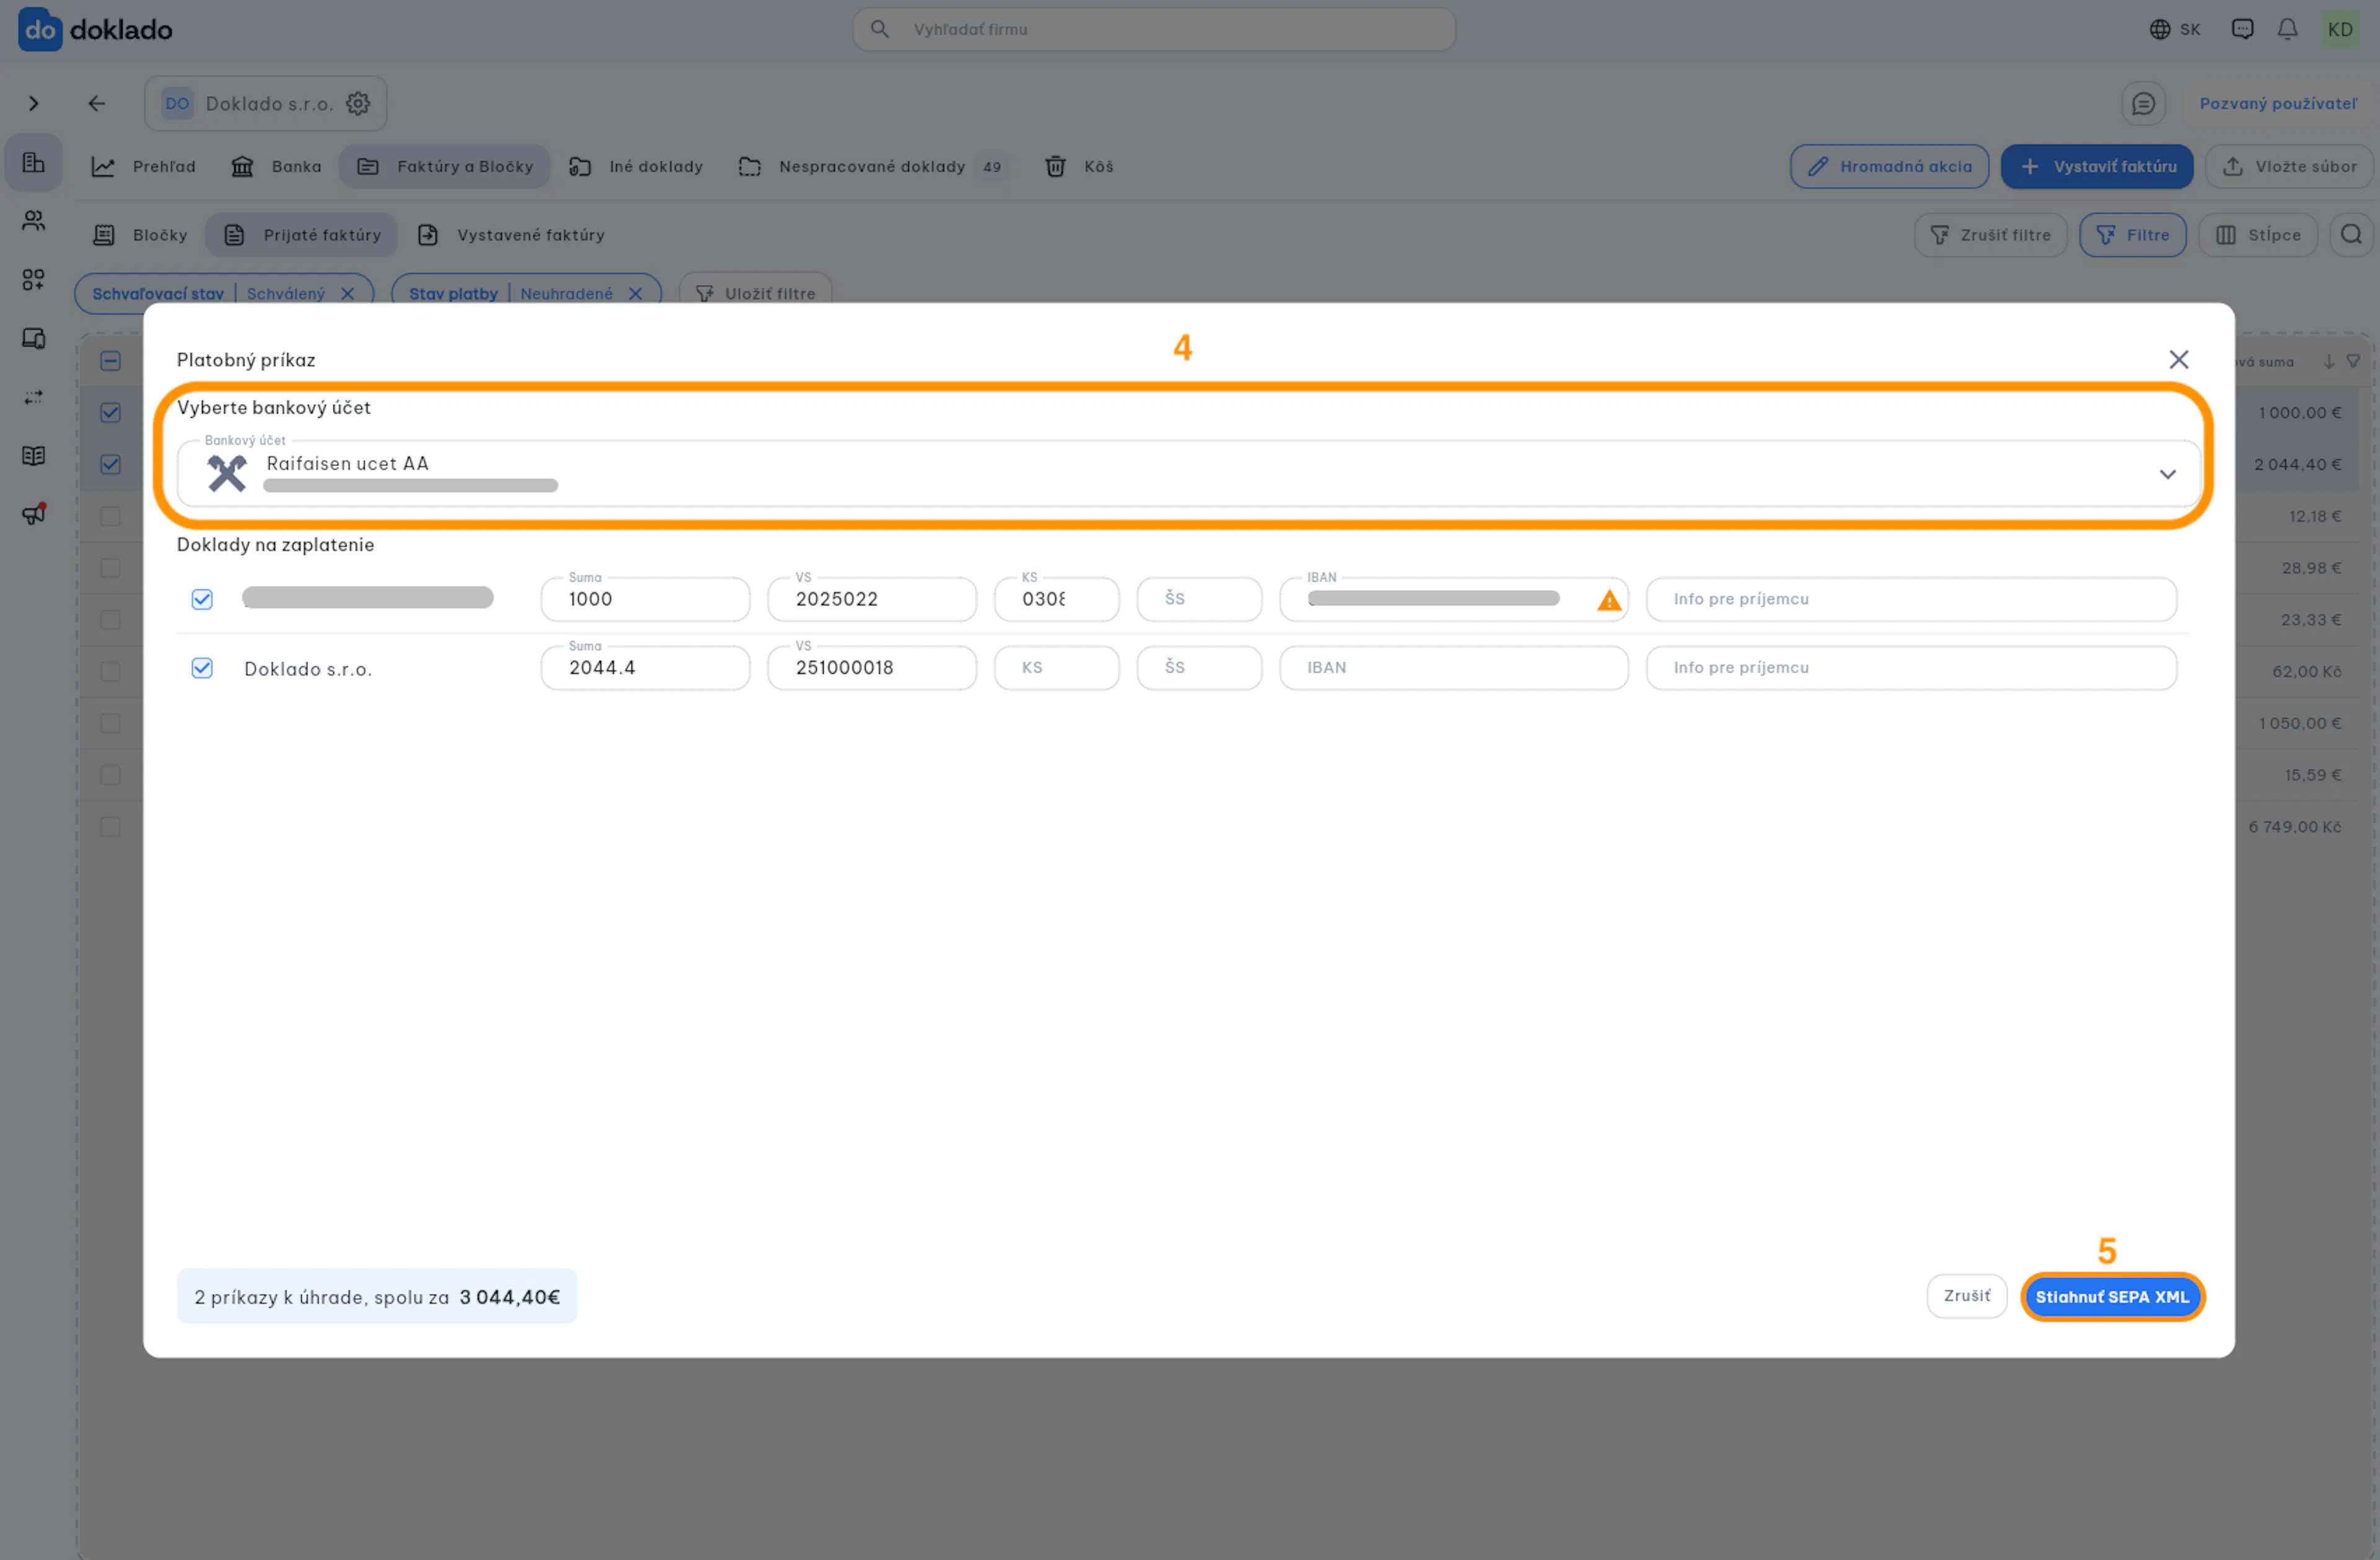Click the Vyhľadať firmu search field
Screen dimensions: 2380x1560
pos(1153,29)
